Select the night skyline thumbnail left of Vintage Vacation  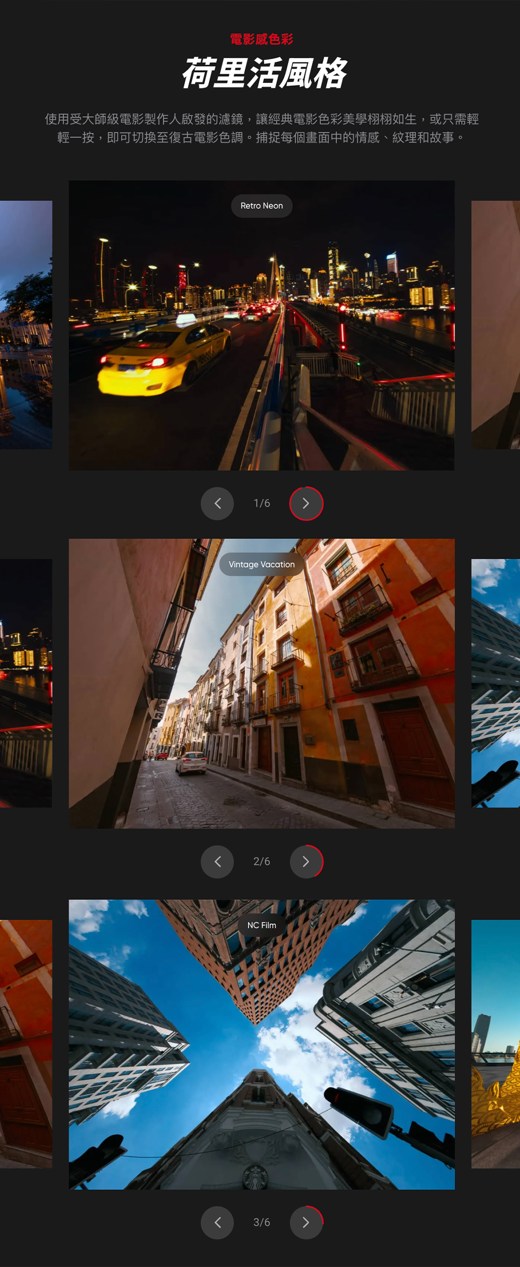26,683
